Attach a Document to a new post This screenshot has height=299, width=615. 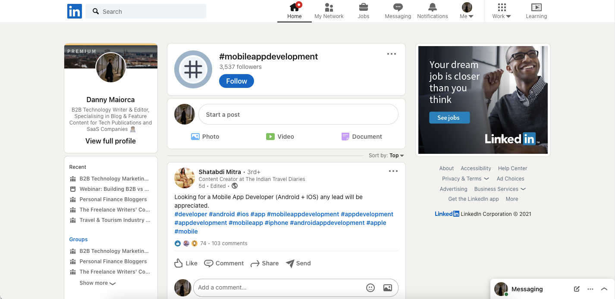tap(362, 137)
